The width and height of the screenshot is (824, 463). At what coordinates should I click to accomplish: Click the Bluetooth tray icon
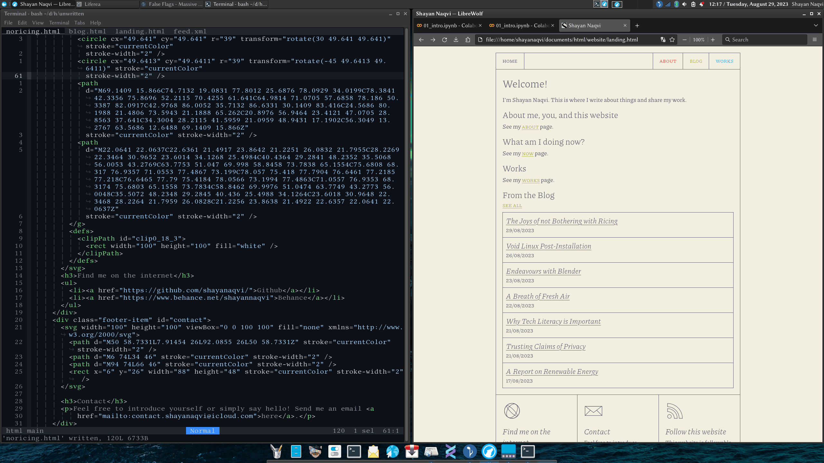click(676, 4)
